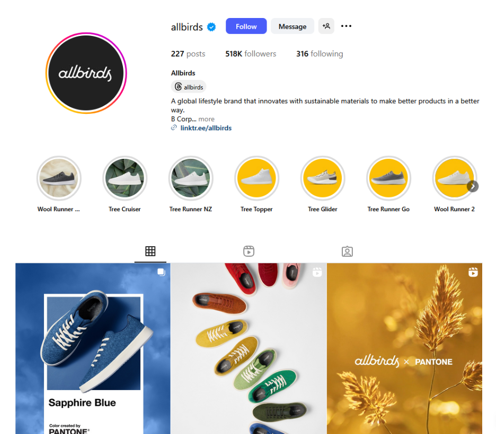
Task: Open the Threads allbirds badge
Action: click(189, 87)
